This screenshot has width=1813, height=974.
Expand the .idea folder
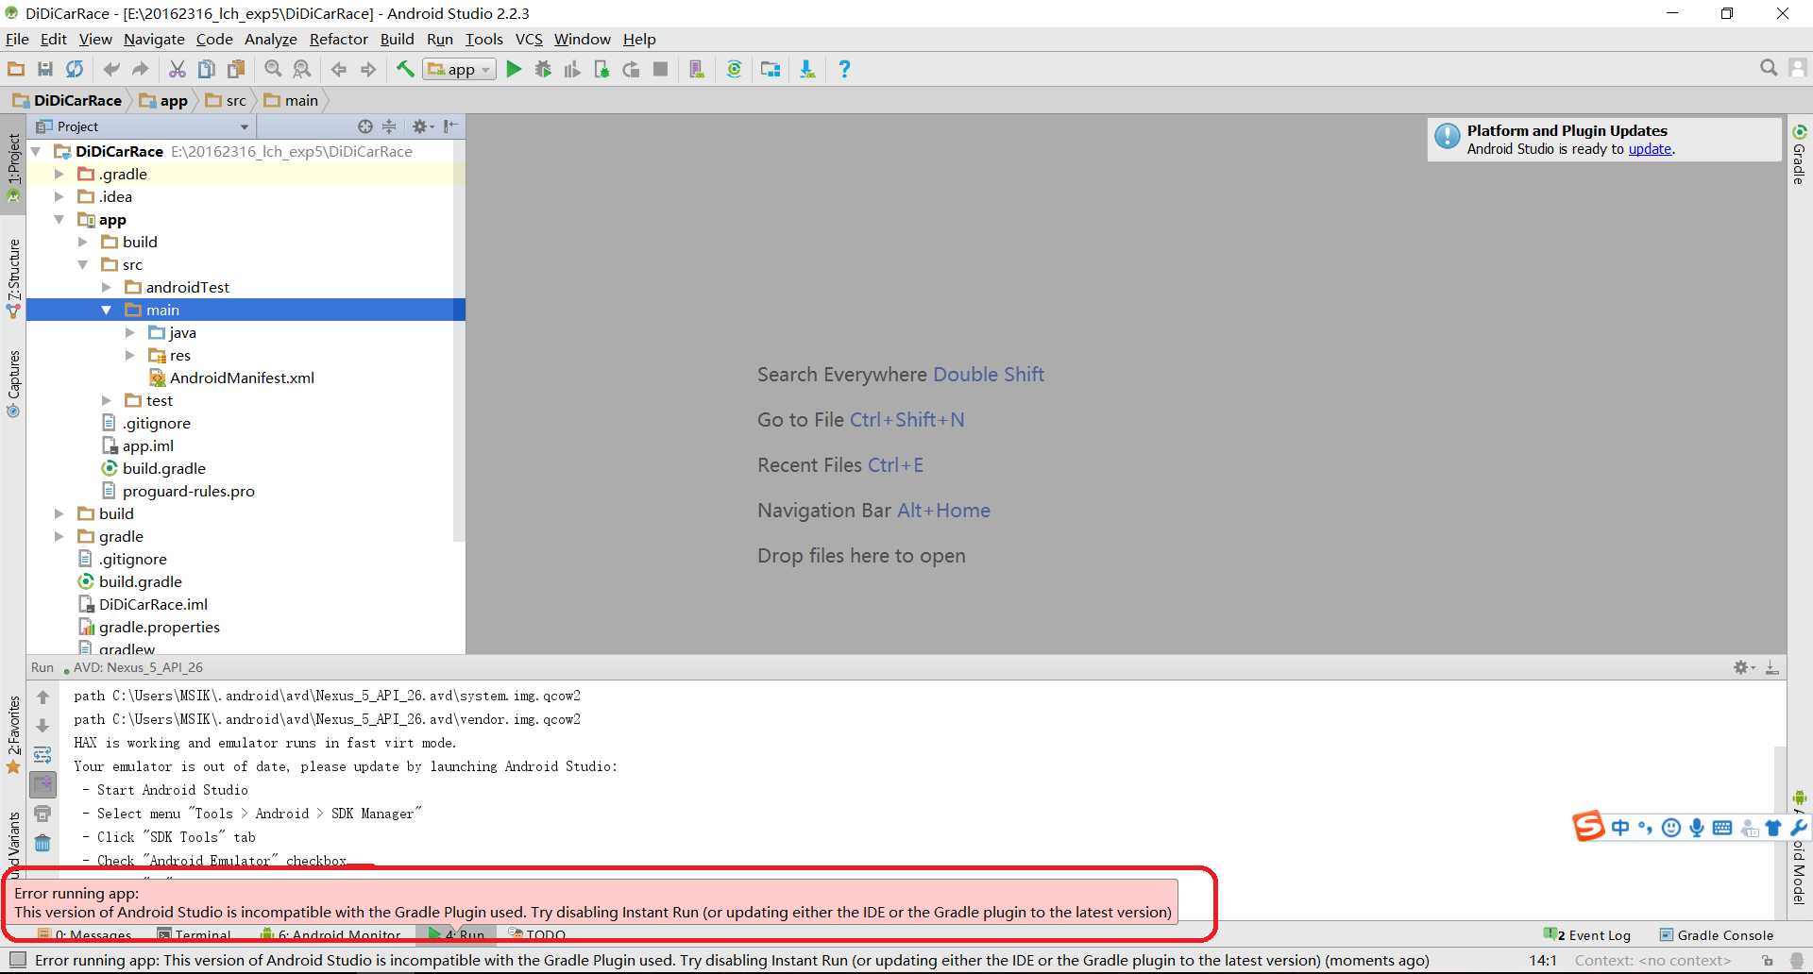point(59,196)
